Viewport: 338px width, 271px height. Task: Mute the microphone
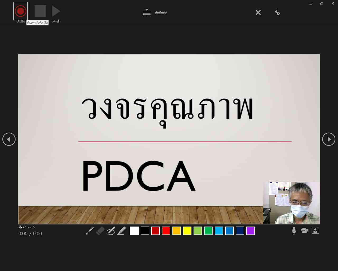tap(294, 231)
